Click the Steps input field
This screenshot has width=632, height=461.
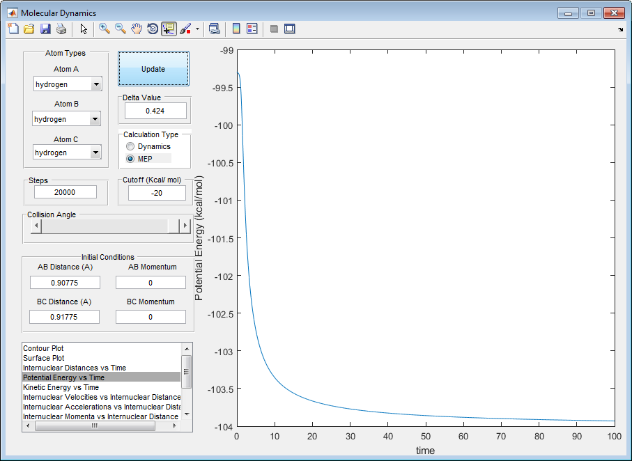point(65,193)
